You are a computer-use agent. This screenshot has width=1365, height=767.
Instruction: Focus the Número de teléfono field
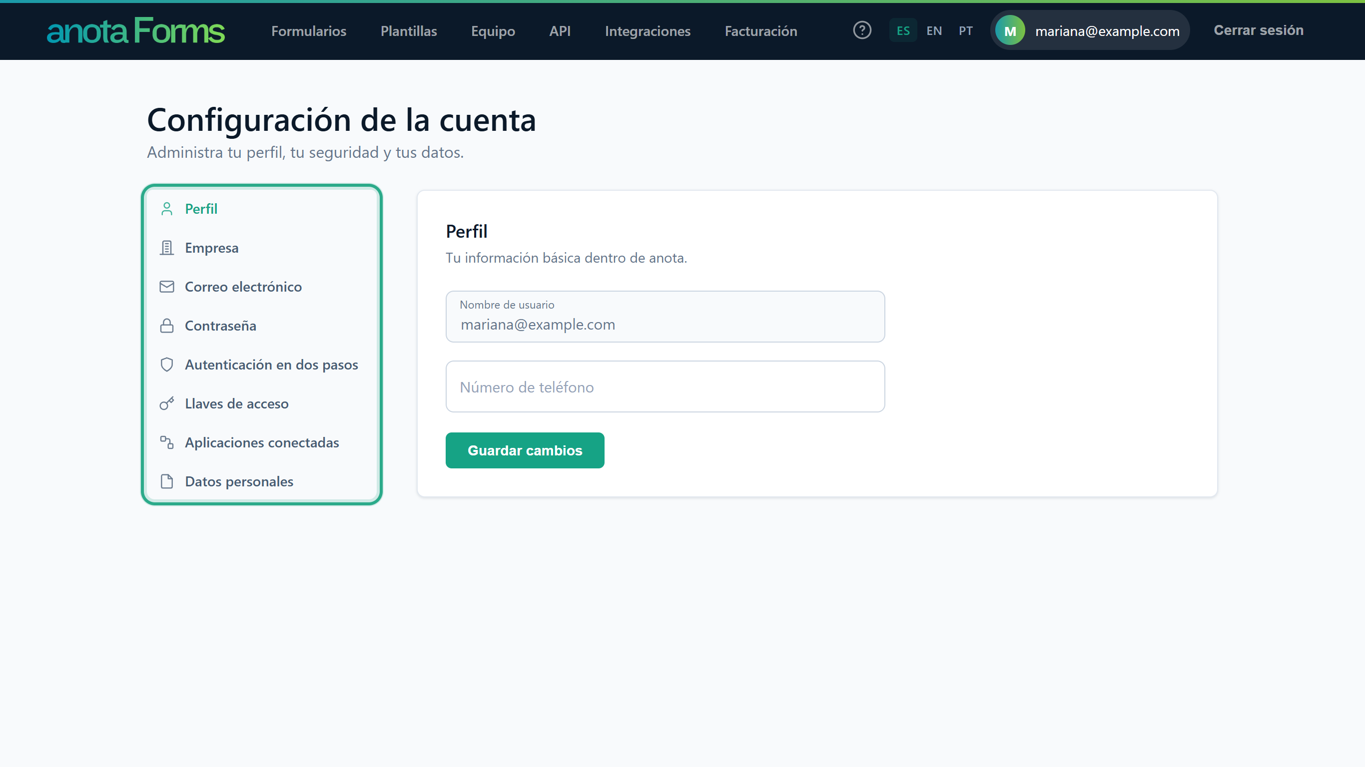[x=665, y=386]
